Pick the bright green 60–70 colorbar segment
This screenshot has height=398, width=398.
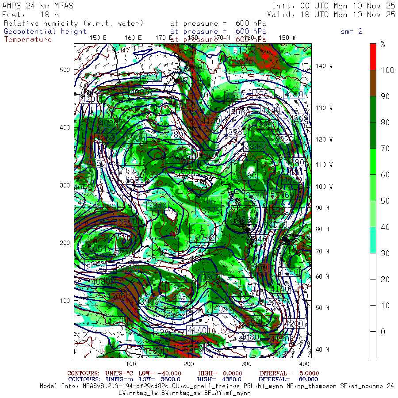(373, 161)
